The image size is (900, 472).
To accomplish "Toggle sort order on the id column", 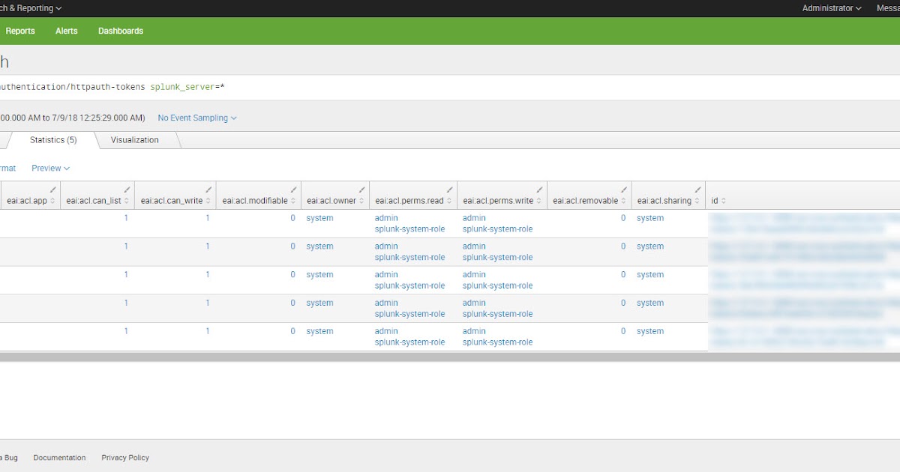I will point(724,200).
